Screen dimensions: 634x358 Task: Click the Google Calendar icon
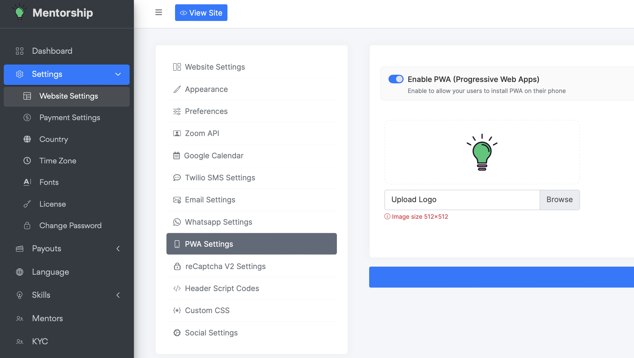click(176, 156)
